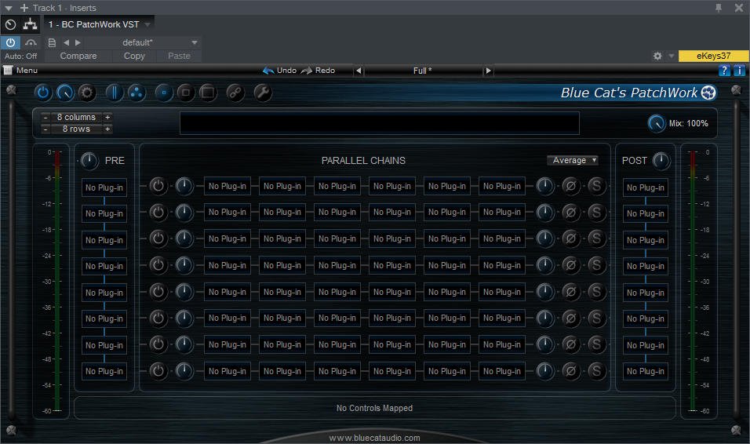Viewport: 750px width, 444px height.
Task: Invert phase on the second parallel chain
Action: [571, 213]
